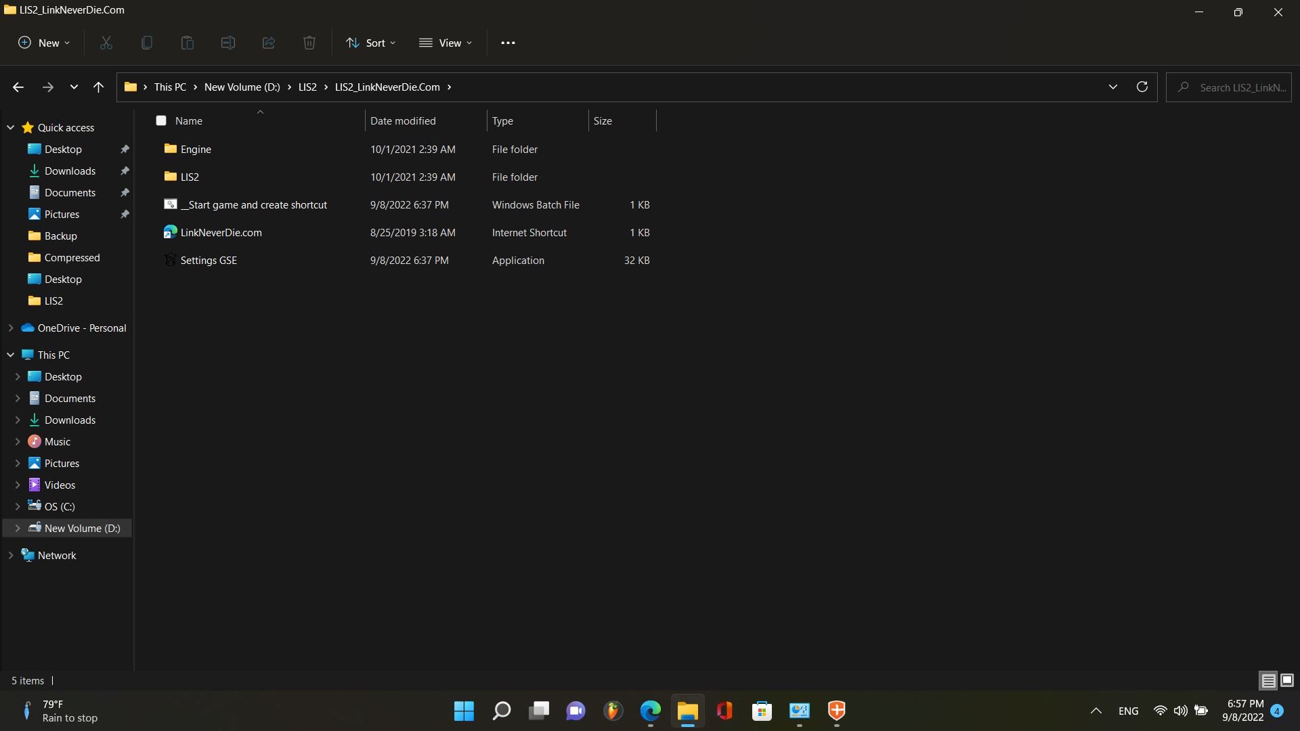This screenshot has height=731, width=1300.
Task: Expand the Network section in sidebar
Action: (11, 555)
